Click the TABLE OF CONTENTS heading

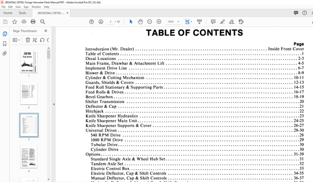tap(194, 33)
